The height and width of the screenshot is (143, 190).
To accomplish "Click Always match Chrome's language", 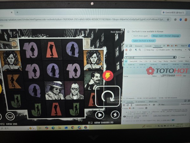I will point(166,36).
